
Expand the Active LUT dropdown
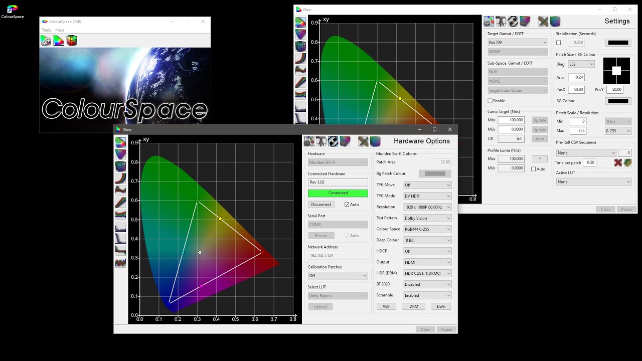(594, 182)
